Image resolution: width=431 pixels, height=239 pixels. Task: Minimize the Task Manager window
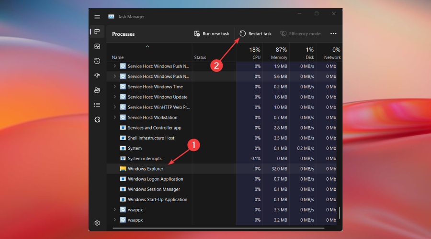pos(300,13)
